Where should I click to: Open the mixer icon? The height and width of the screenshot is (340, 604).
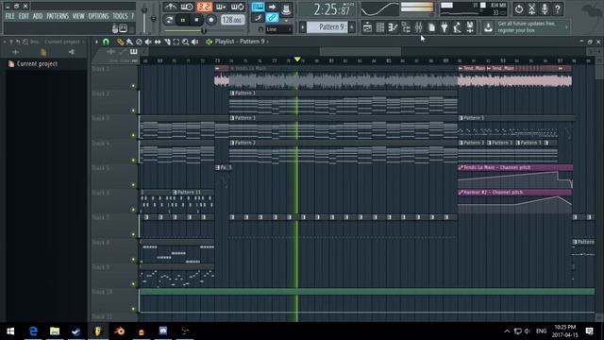point(418,27)
